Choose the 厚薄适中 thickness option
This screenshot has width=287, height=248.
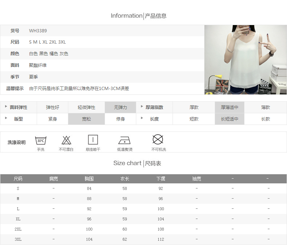[229, 107]
